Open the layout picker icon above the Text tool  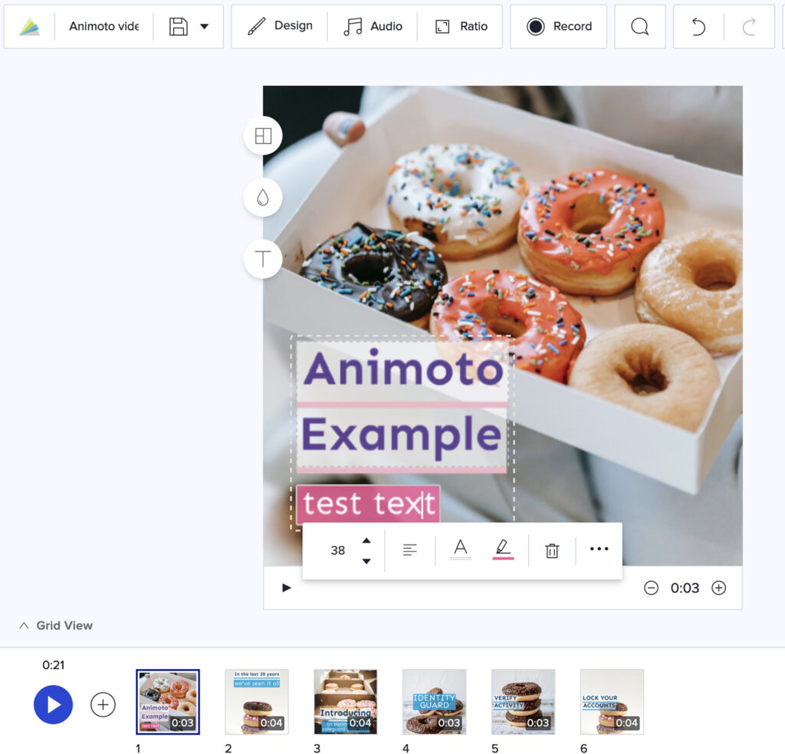coord(263,136)
